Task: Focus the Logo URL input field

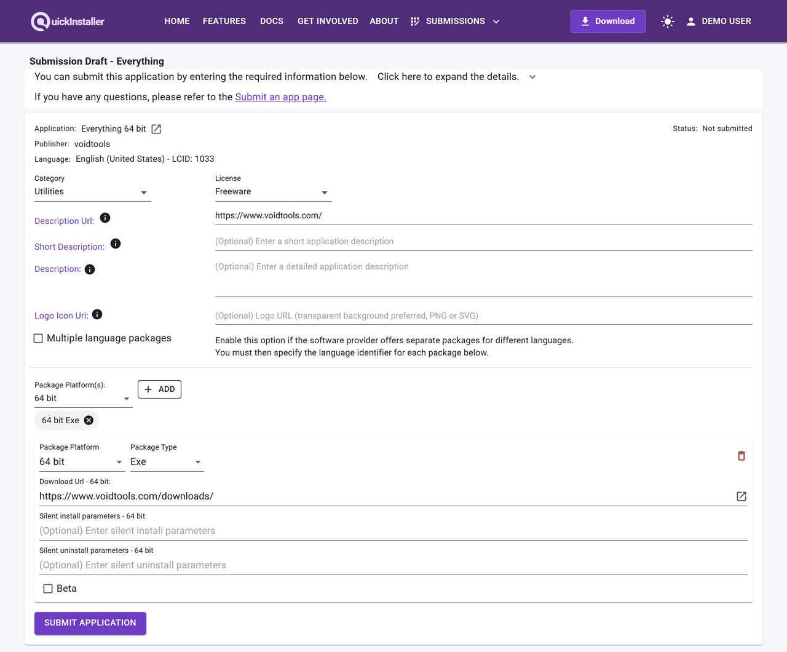Action: tap(484, 316)
